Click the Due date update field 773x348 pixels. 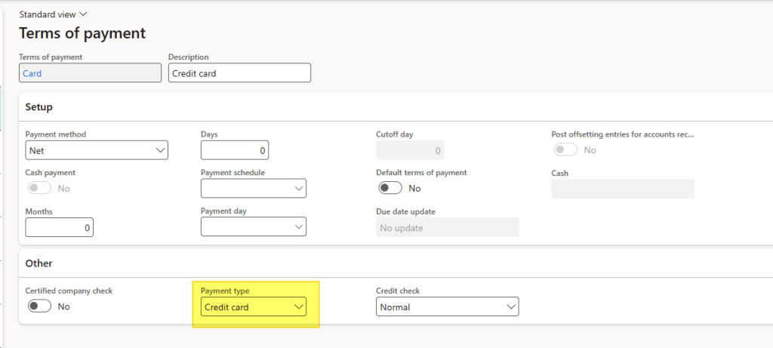click(447, 227)
